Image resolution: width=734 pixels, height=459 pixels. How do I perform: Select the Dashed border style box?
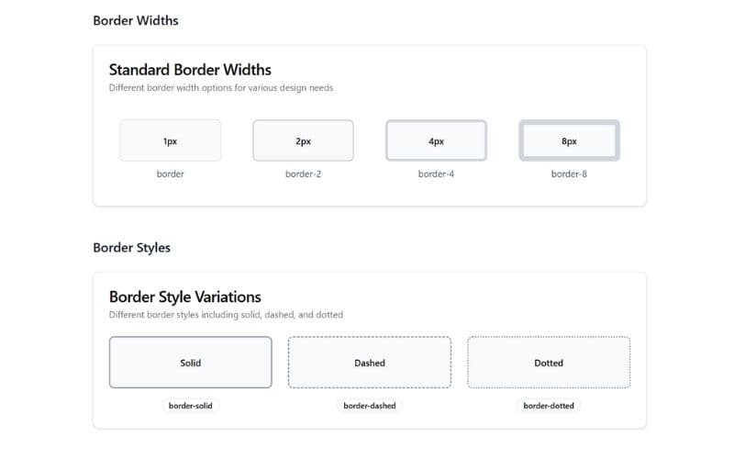(x=370, y=363)
